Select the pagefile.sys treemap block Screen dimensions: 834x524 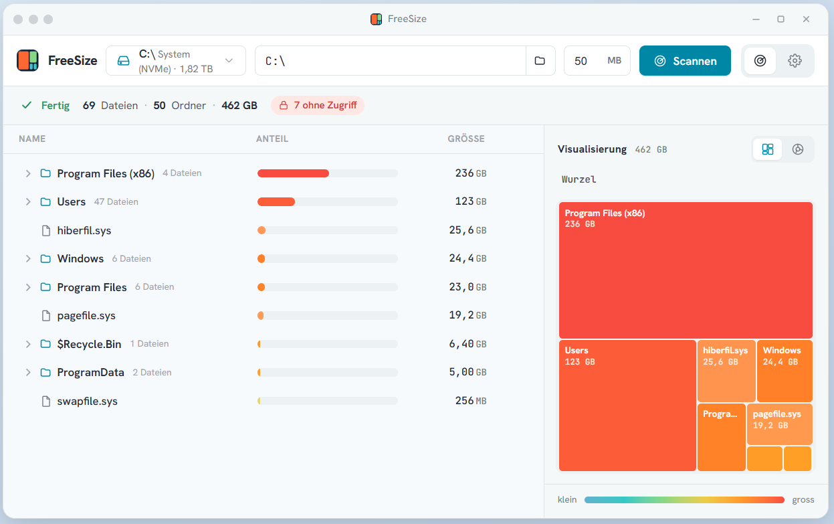(x=779, y=424)
